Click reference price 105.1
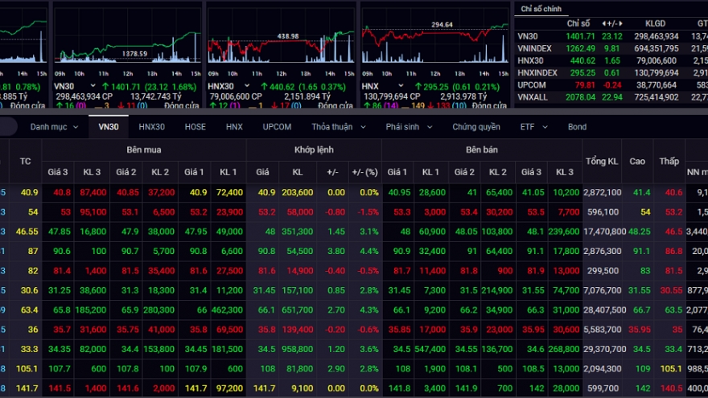The image size is (708, 398). (x=27, y=369)
